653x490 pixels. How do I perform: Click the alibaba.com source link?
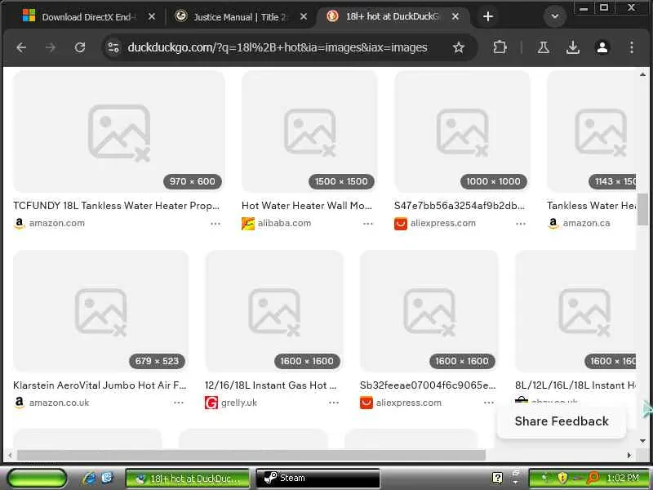(284, 223)
